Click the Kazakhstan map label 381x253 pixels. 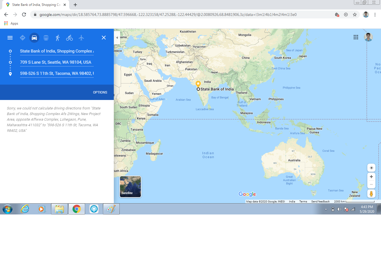(x=188, y=32)
